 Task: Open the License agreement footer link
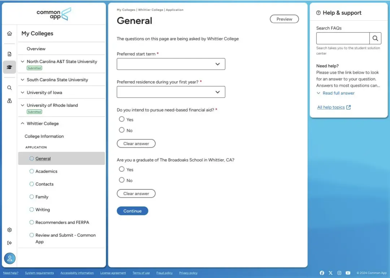113,273
